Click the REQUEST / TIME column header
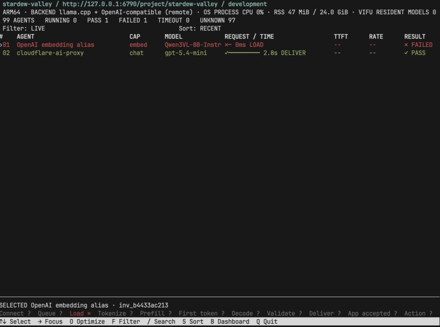Image resolution: width=440 pixels, height=327 pixels. 249,37
